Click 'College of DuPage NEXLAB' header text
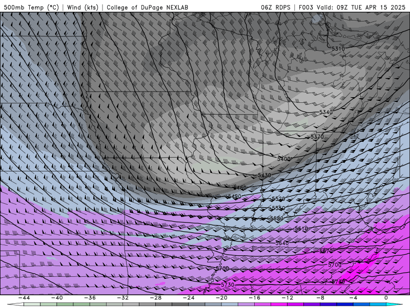The height and width of the screenshot is (307, 410). 147,7
